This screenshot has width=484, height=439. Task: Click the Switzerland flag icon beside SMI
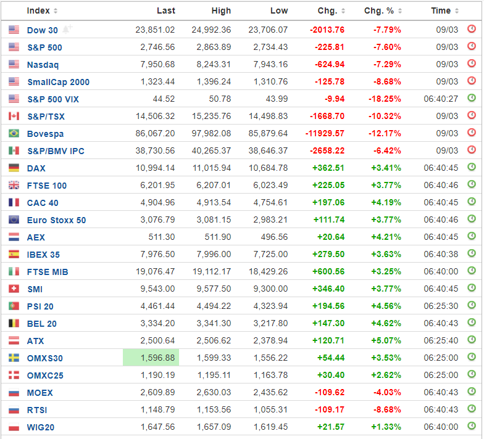point(14,289)
